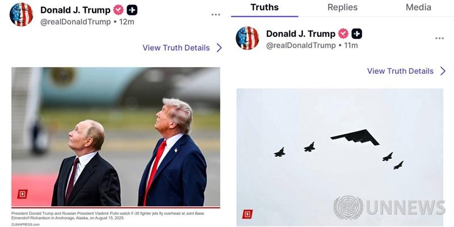
Task: Click the pink verified badge in left post
Action: click(x=118, y=10)
